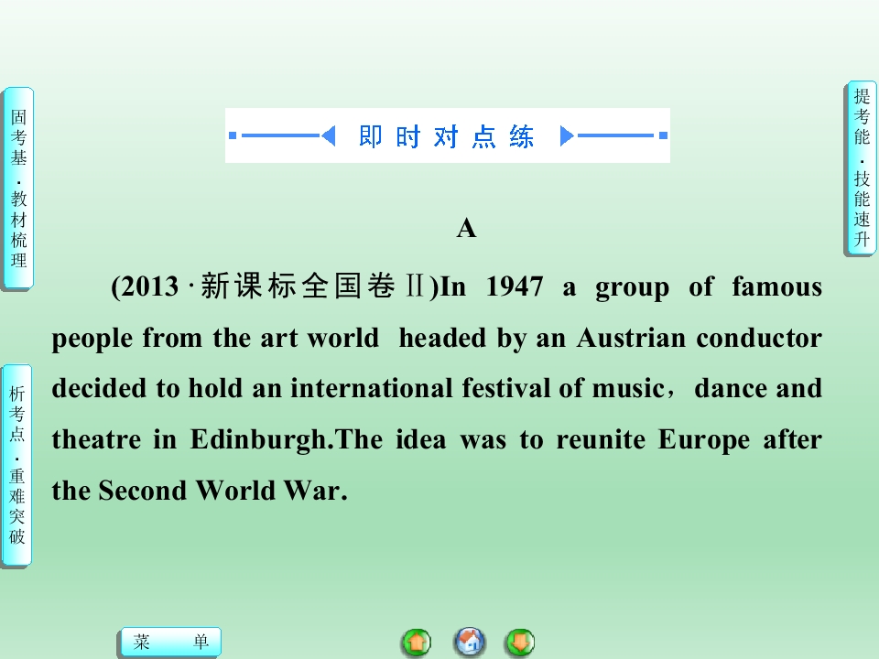Image resolution: width=879 pixels, height=659 pixels.
Task: Open the 析考点·重难突破 side tab
Action: tap(16, 466)
